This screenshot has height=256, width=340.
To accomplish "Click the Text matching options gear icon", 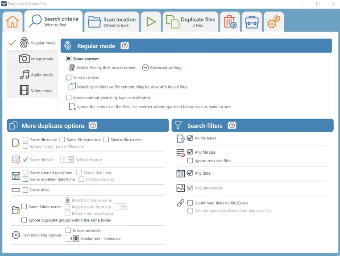I will click(x=16, y=235).
